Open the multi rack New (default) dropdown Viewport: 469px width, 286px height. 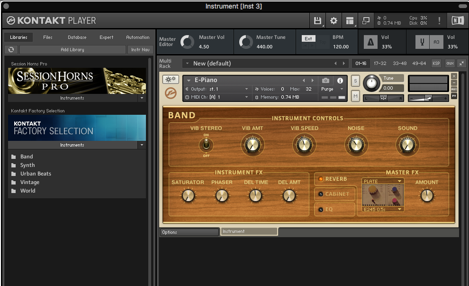click(x=187, y=64)
